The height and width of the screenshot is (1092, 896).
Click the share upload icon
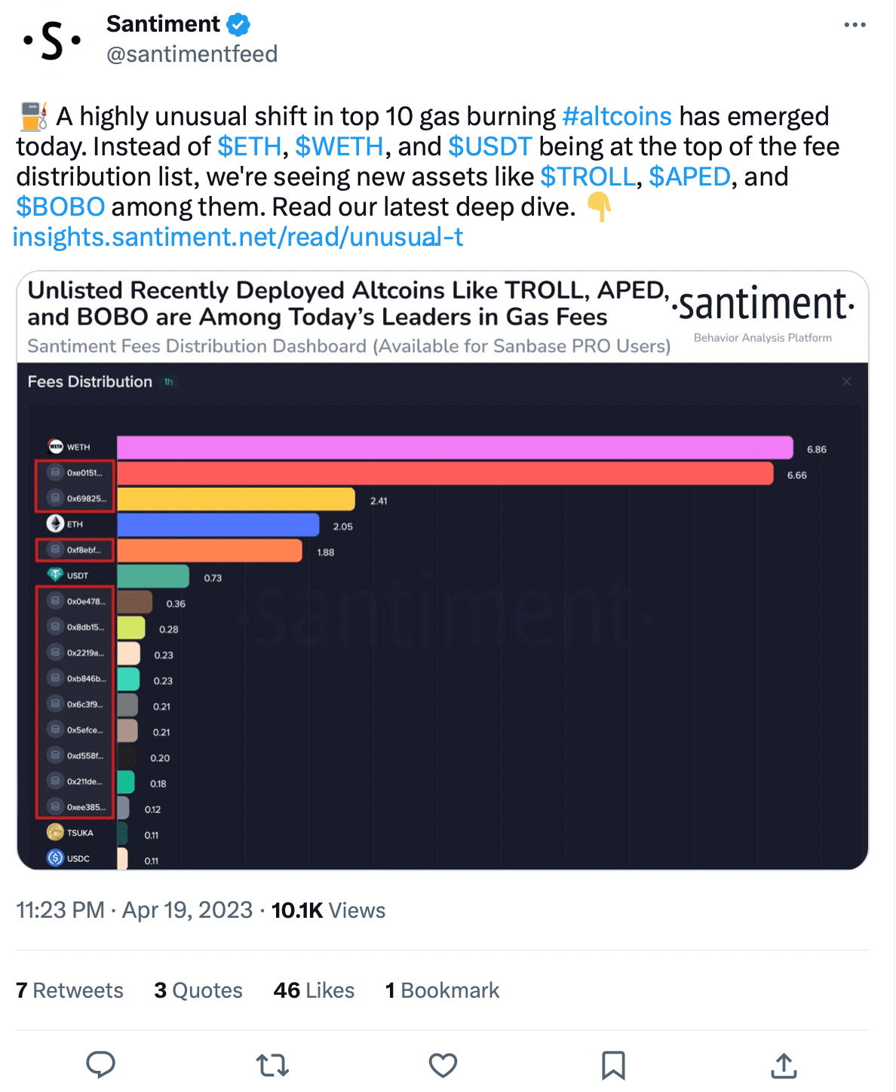[784, 1065]
